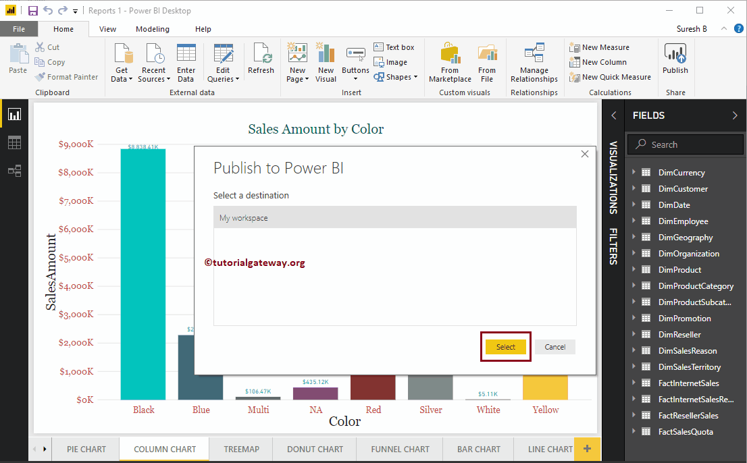Open the Get Data dropdown

tap(122, 62)
